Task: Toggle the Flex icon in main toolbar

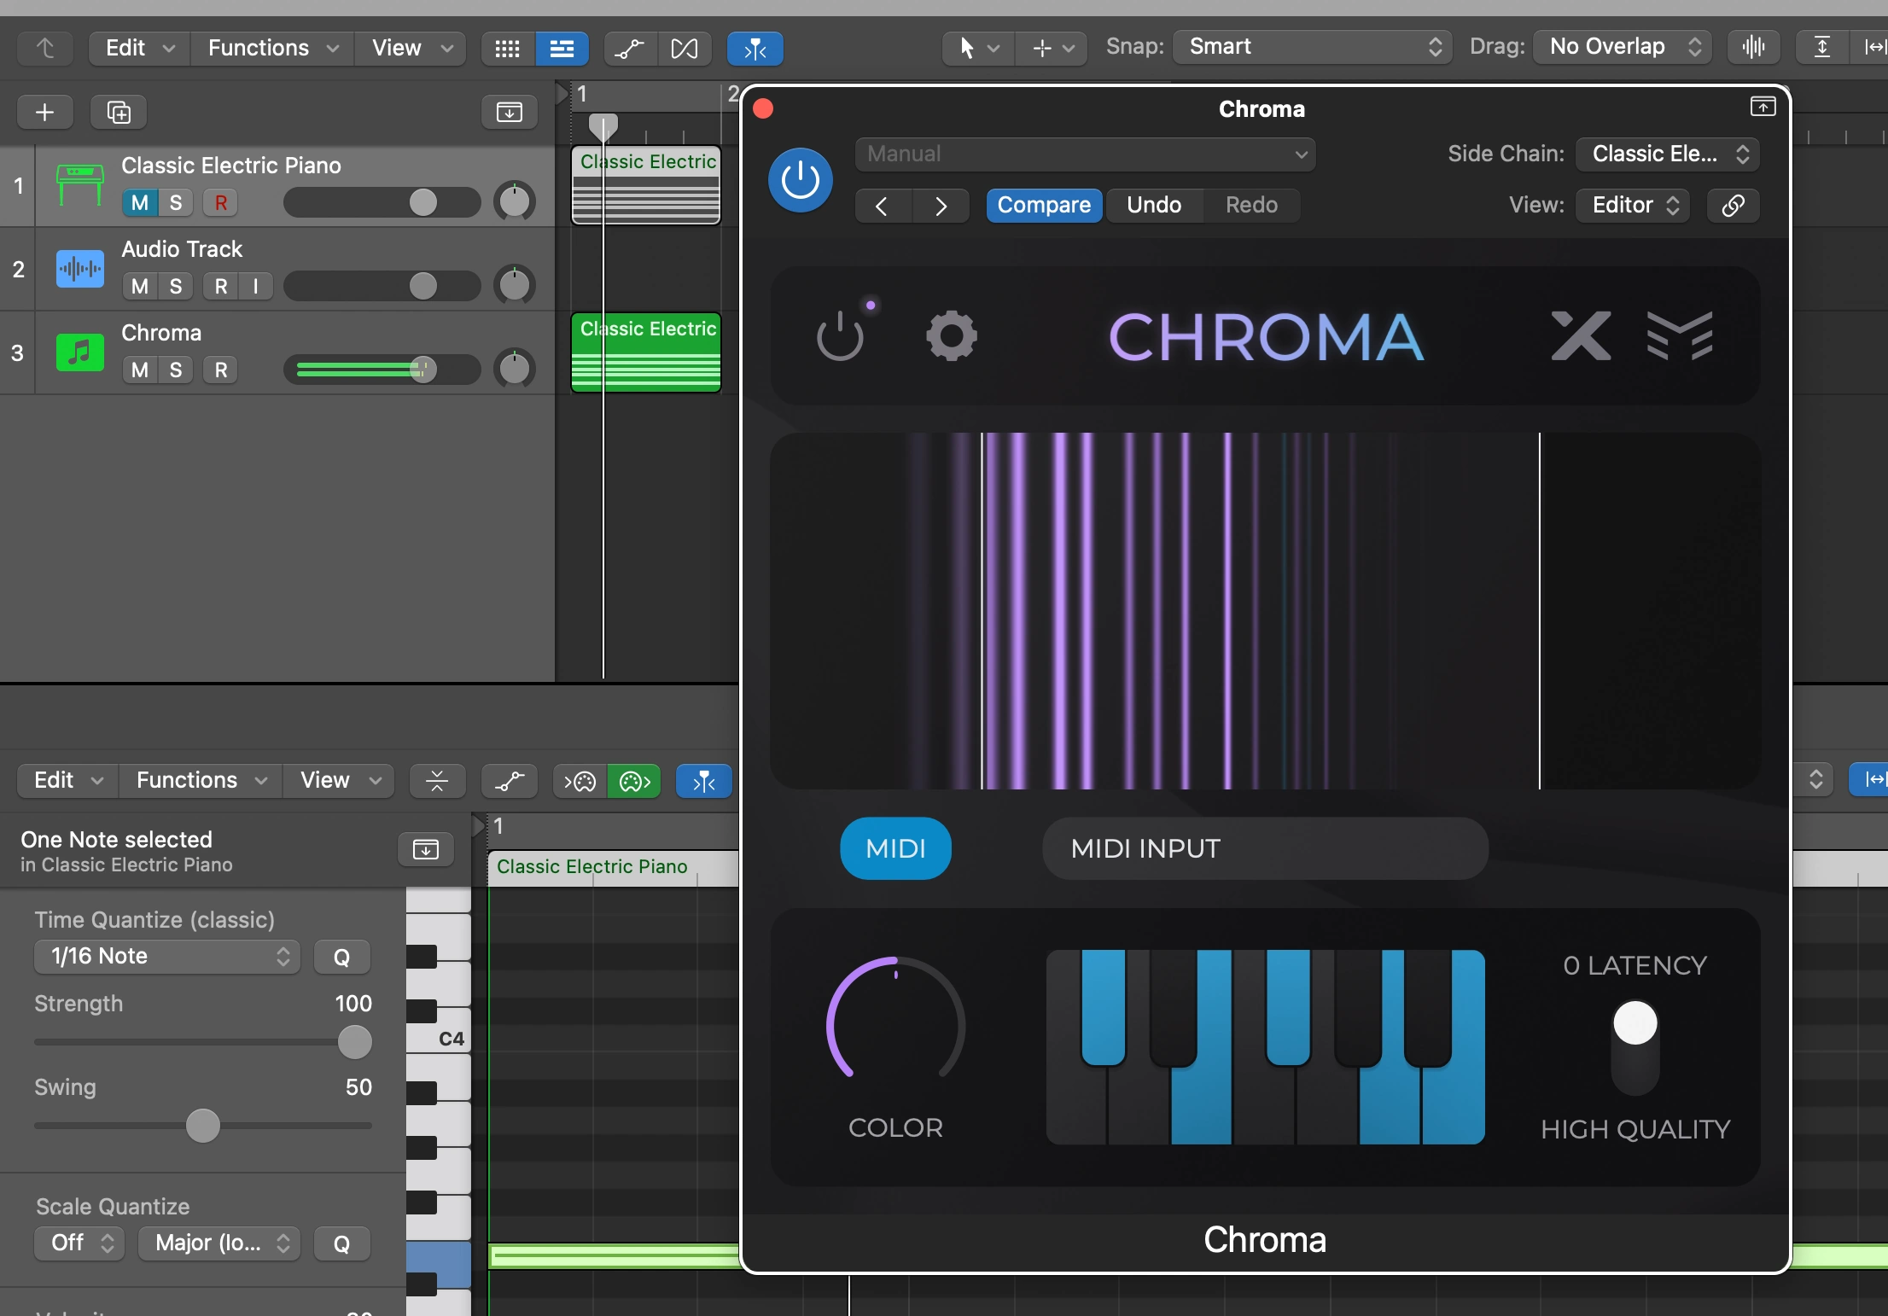Action: 684,49
